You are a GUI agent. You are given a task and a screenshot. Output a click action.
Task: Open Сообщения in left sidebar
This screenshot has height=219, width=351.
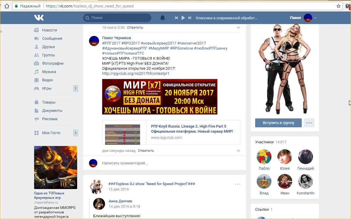[52, 38]
